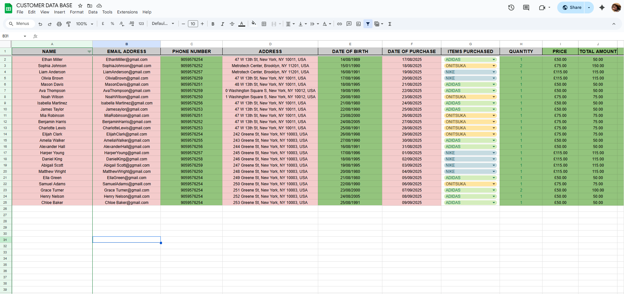Click the insert link icon
This screenshot has width=624, height=294.
point(340,24)
